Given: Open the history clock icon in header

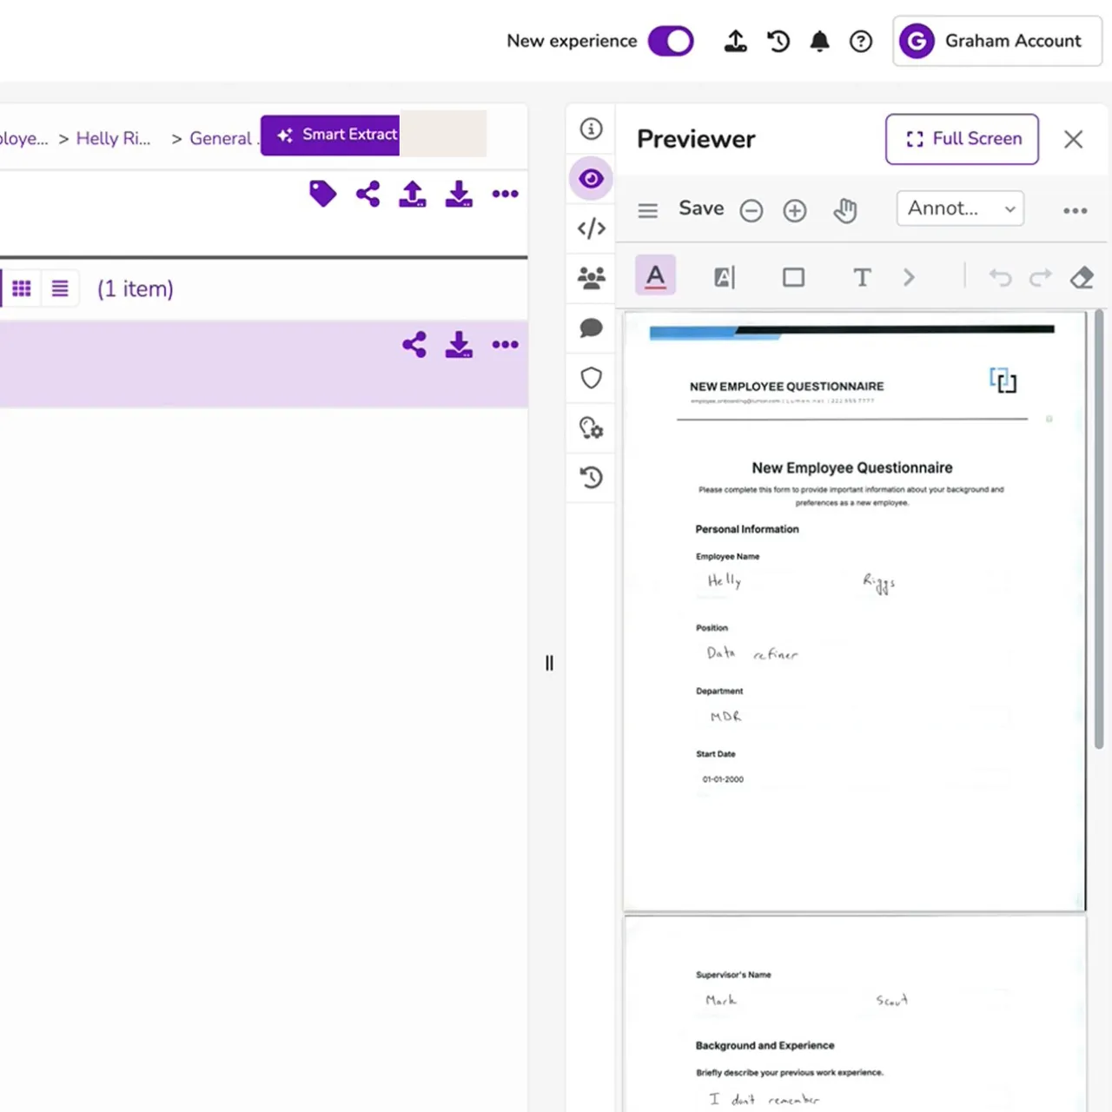Looking at the screenshot, I should 778,41.
